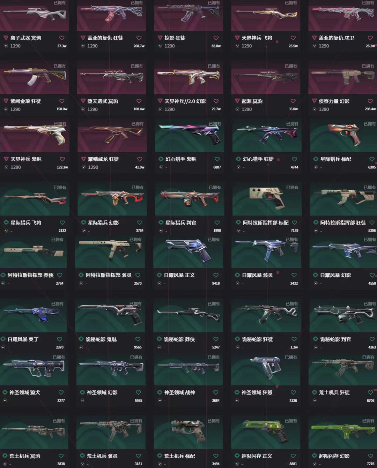The image size is (377, 468).
Task: Click the 荒土机兵 狂徒 skin title
Action: pyautogui.click(x=334, y=393)
